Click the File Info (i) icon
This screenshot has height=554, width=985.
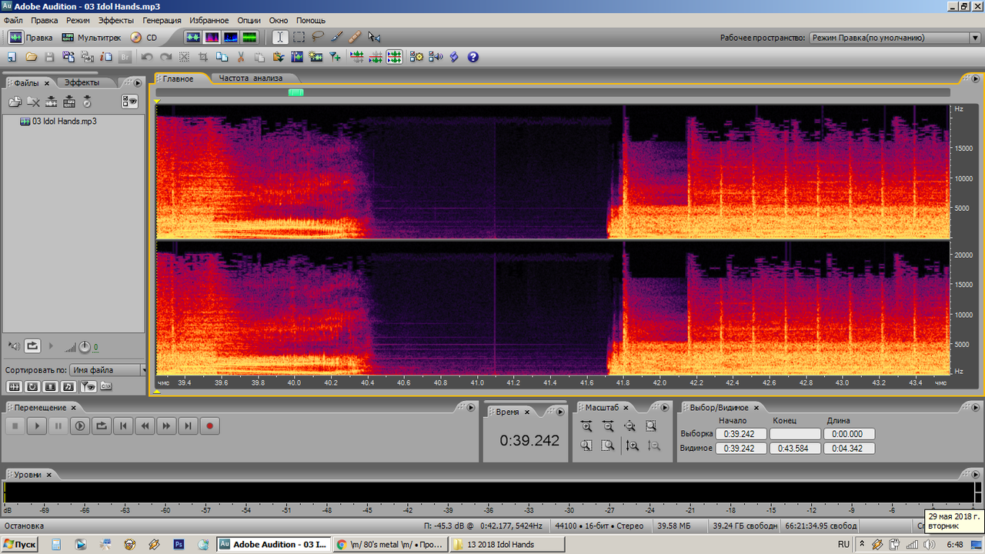click(x=106, y=57)
